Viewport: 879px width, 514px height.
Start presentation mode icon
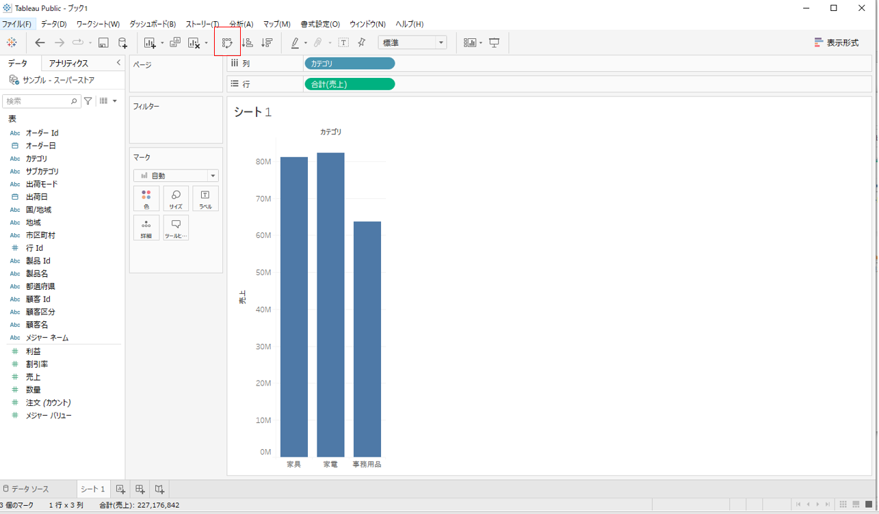[494, 42]
